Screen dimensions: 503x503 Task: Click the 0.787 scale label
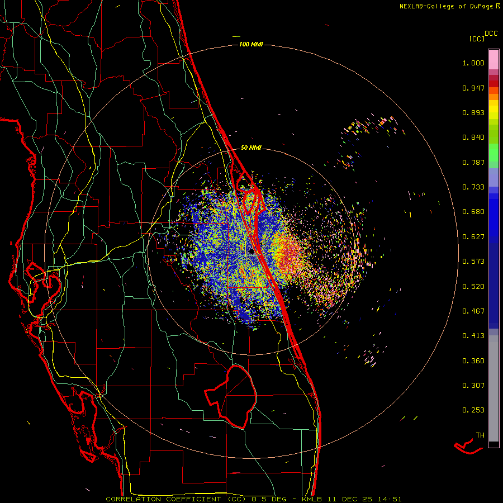(x=473, y=162)
